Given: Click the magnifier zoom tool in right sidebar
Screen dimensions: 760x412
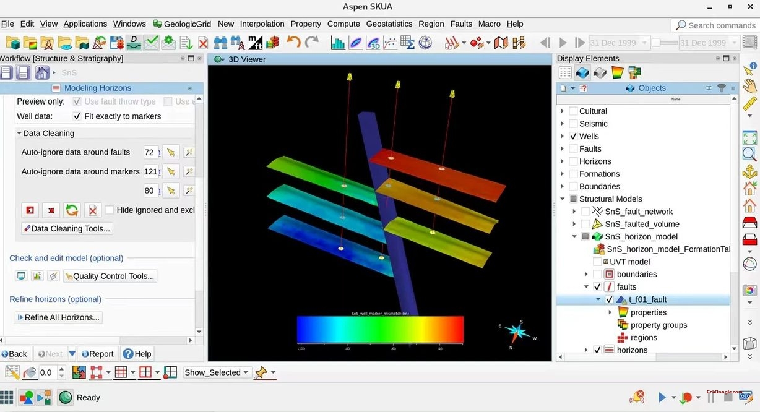Looking at the screenshot, I should coord(749,154).
